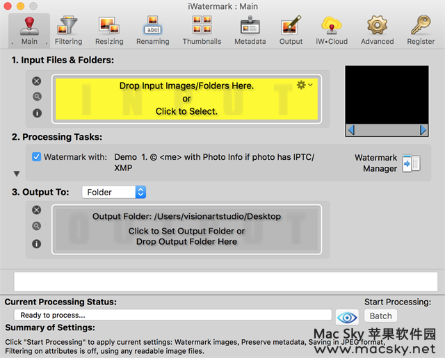Viewport: 445px width, 358px height.
Task: Click the Input Files & Folders heading
Action: click(63, 60)
